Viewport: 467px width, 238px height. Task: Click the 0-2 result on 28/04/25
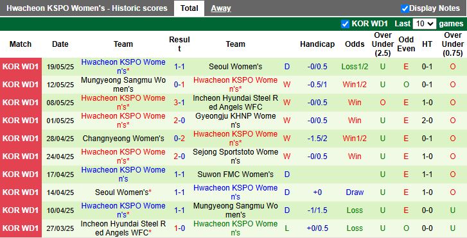pyautogui.click(x=179, y=139)
